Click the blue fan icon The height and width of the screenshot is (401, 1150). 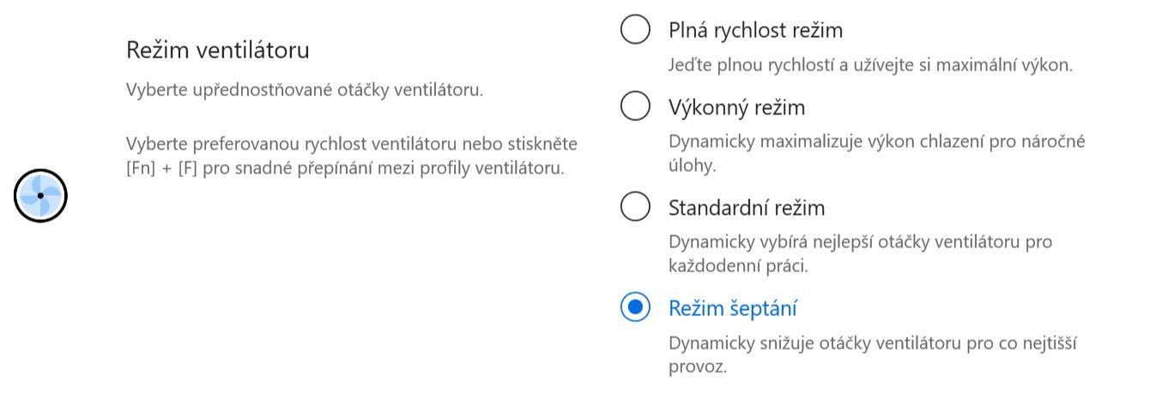click(x=40, y=196)
